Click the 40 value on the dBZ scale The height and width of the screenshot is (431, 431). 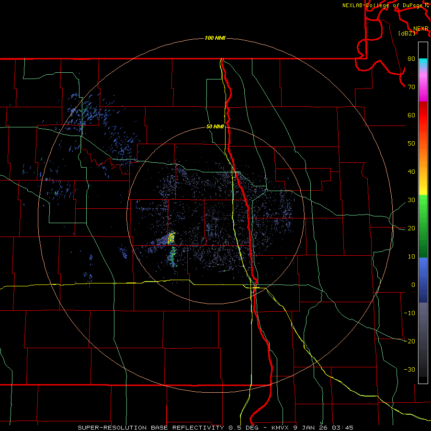click(x=411, y=172)
